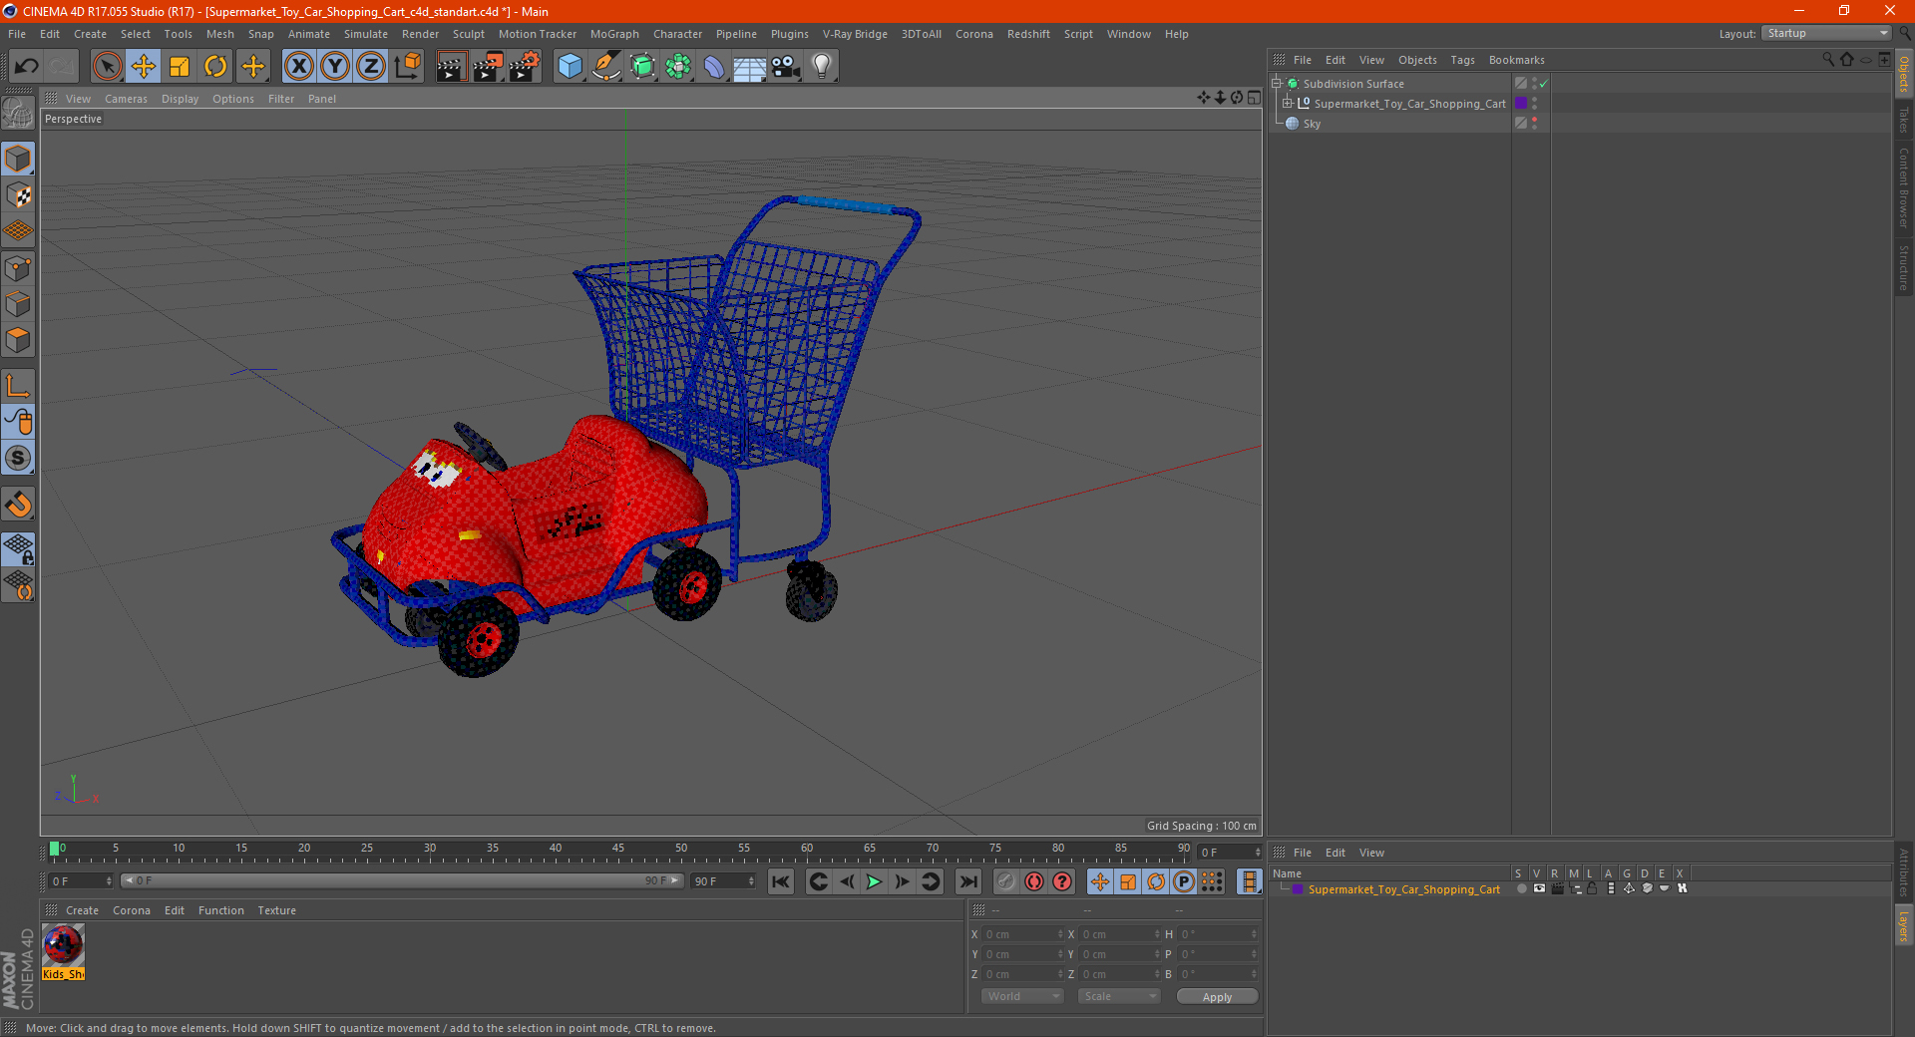Expand the Supermarket_Toy_Car_Shopping_Cart object

coord(1287,104)
